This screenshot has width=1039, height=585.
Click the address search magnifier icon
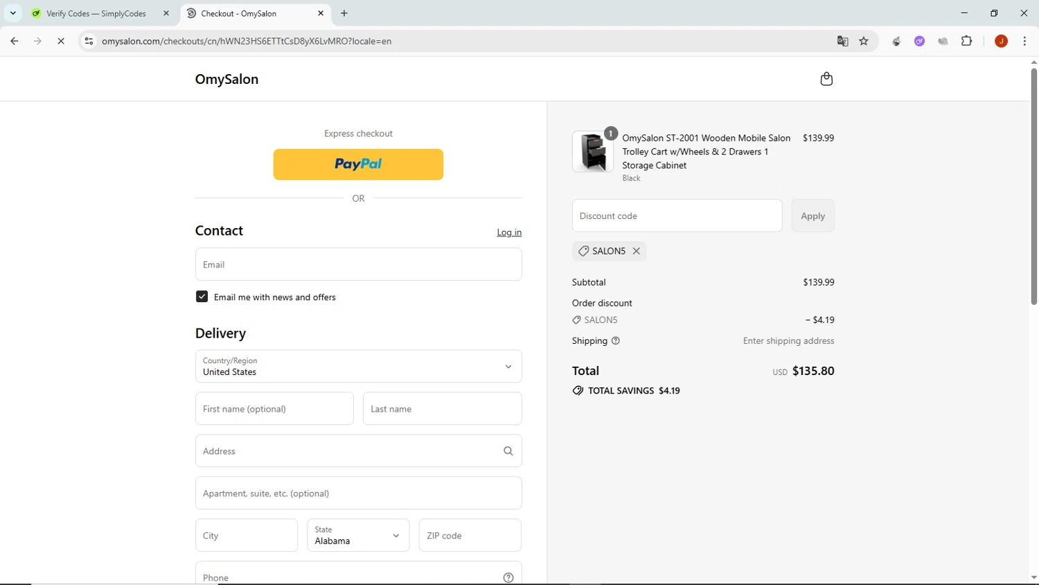point(508,451)
